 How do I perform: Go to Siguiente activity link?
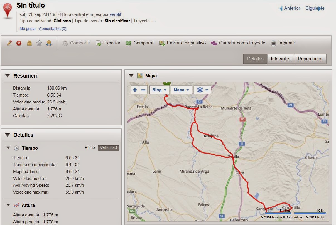click(315, 8)
